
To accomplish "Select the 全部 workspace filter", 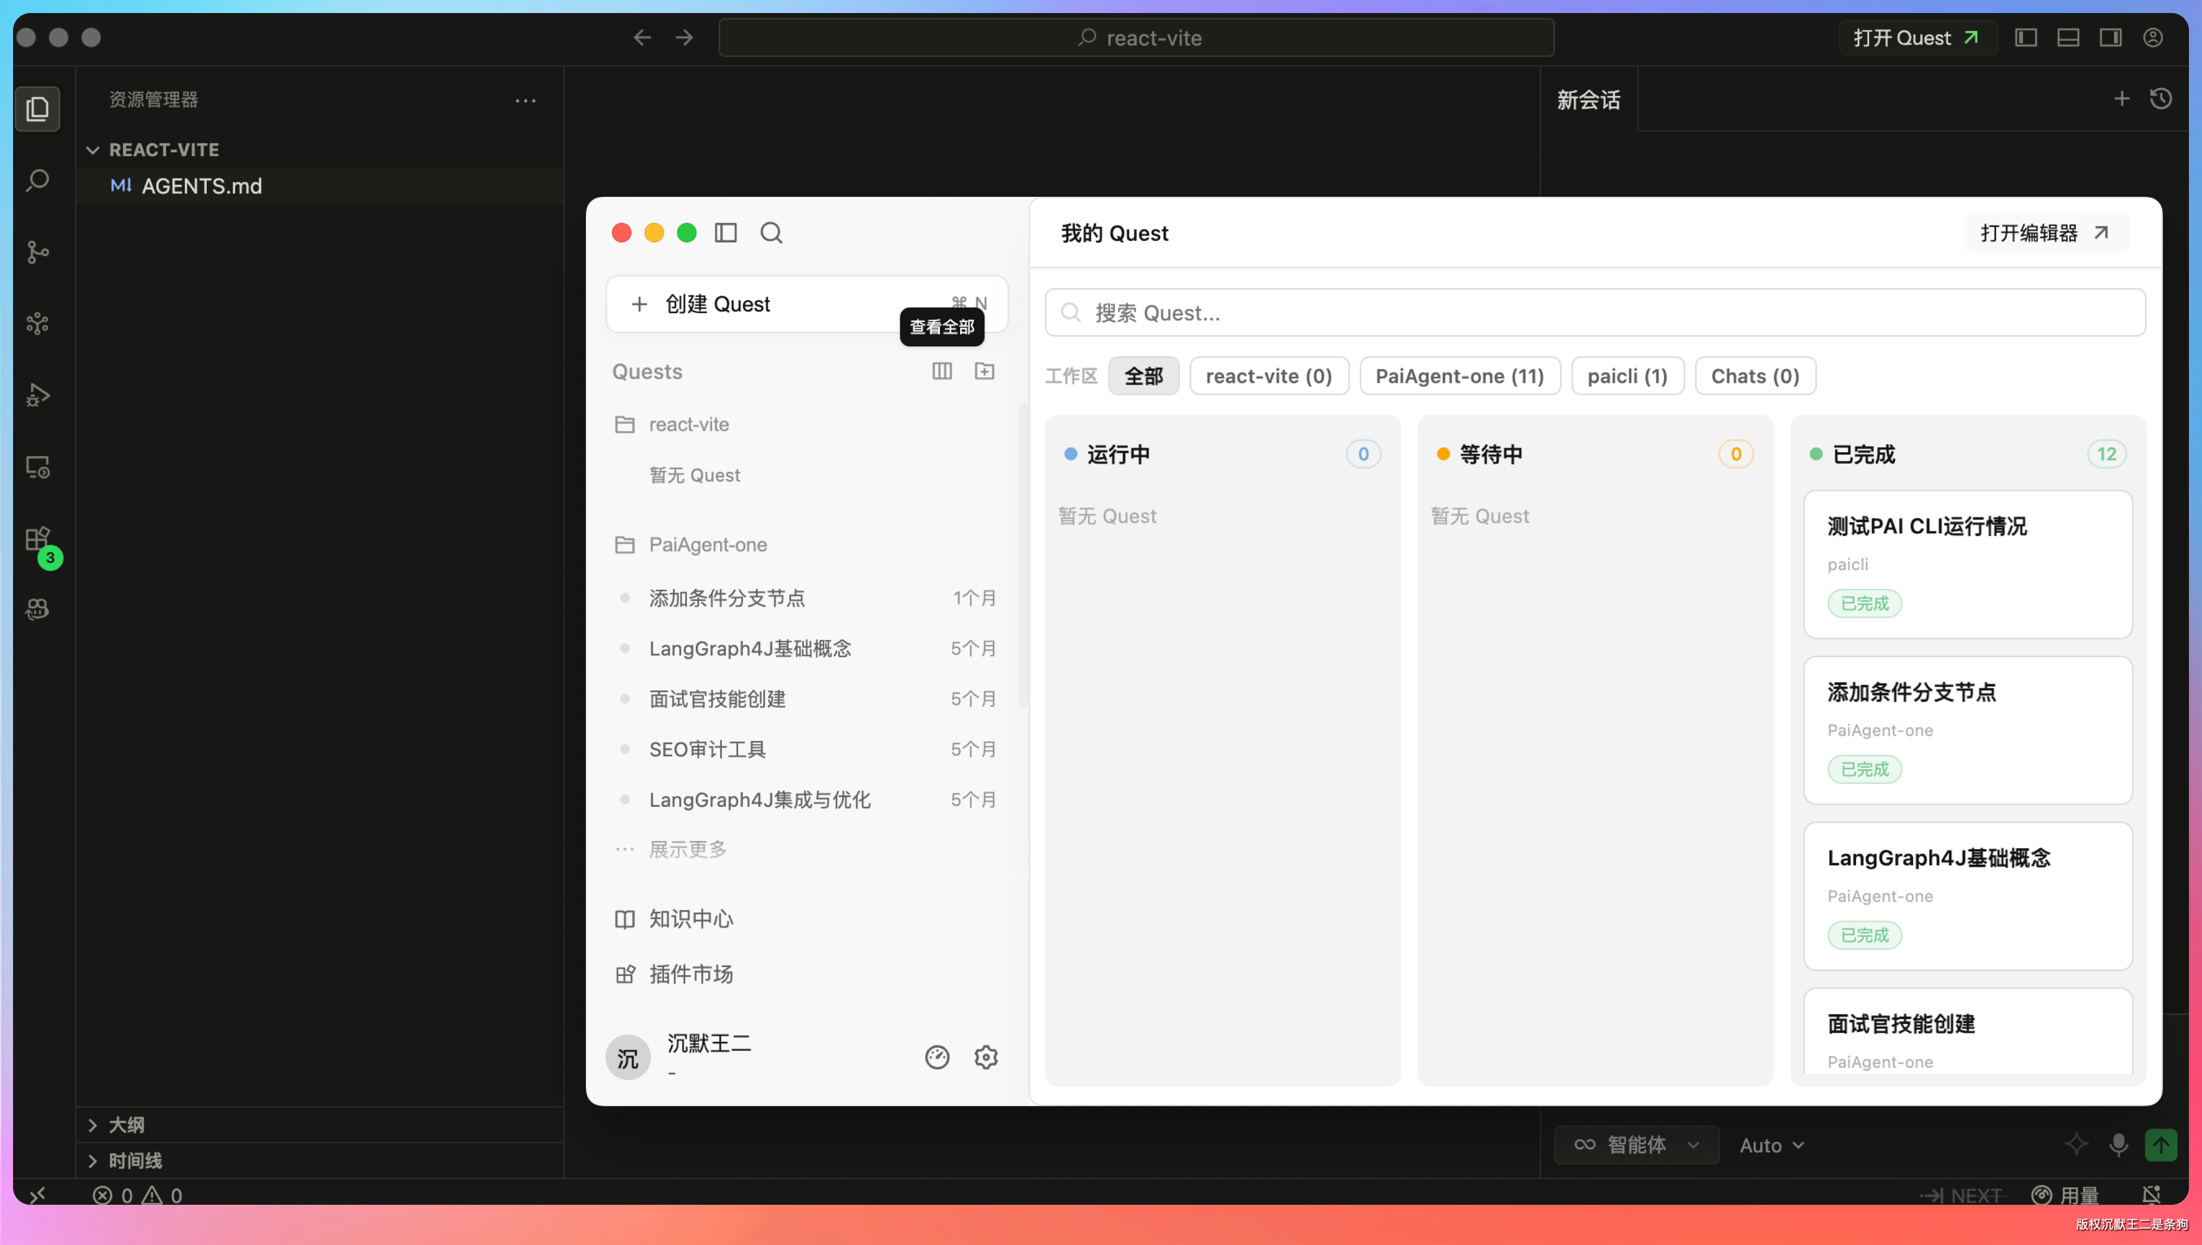I will (1143, 376).
